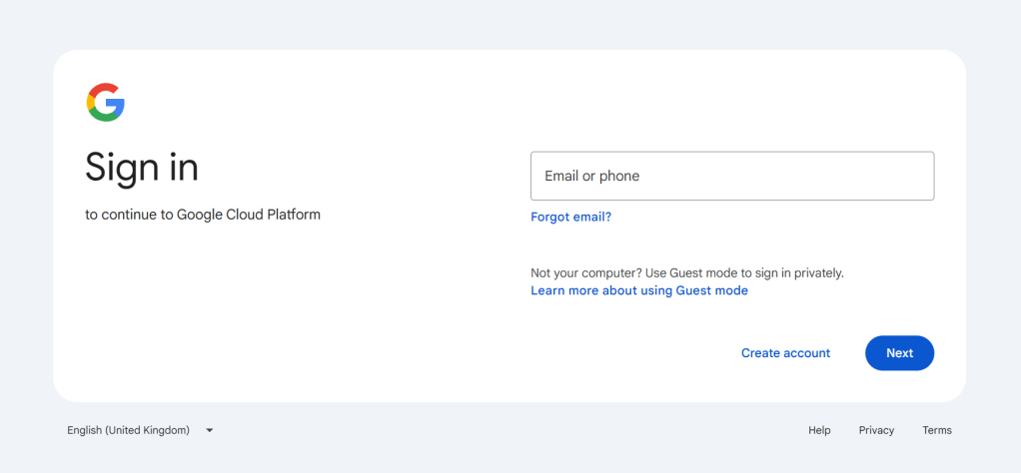The image size is (1021, 473).
Task: Open the Help footer link
Action: click(x=819, y=430)
